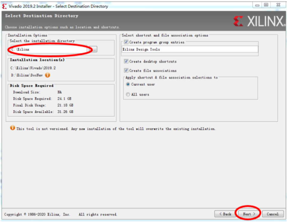Image resolution: width=287 pixels, height=222 pixels.
Task: Toggle Create file associations checkbox
Action: click(x=126, y=70)
